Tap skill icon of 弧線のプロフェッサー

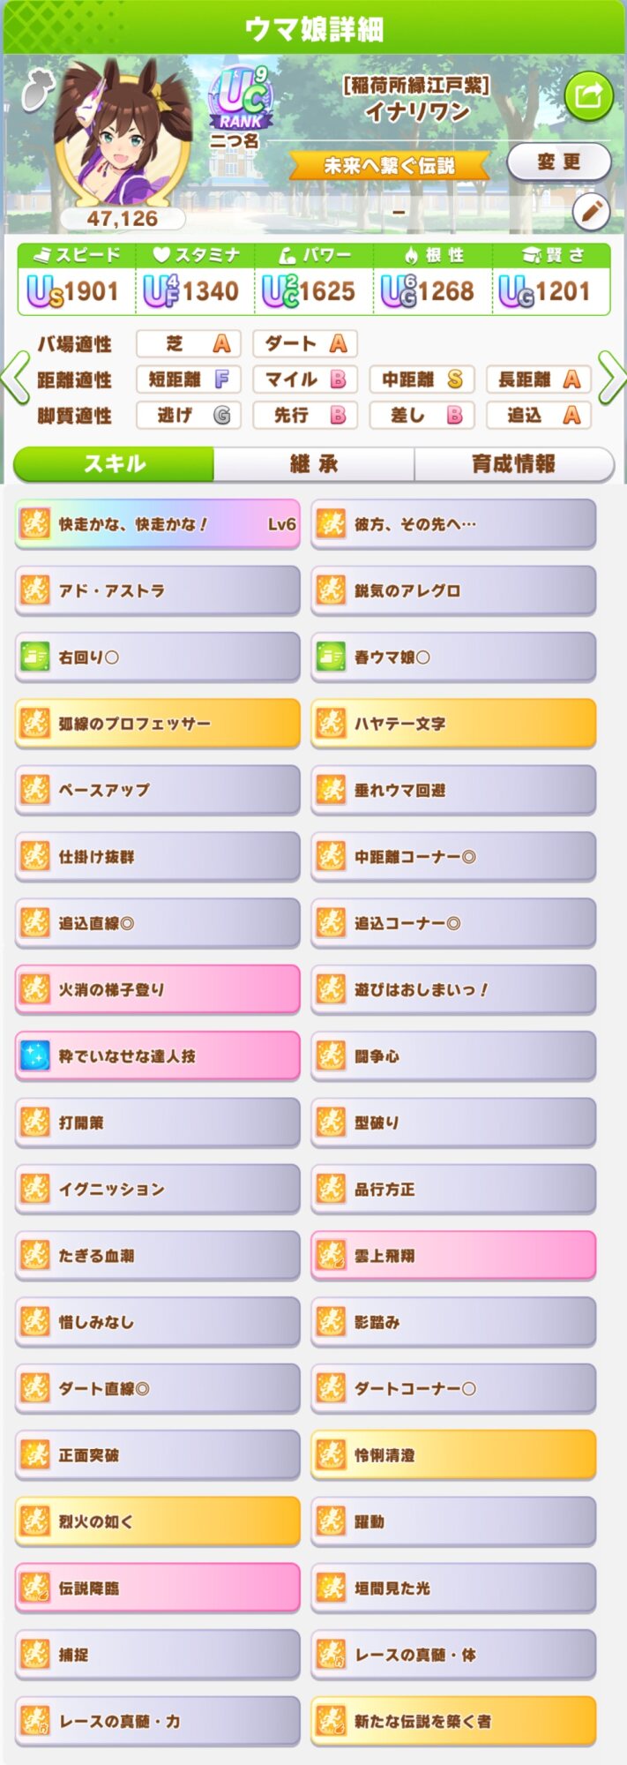(x=35, y=724)
